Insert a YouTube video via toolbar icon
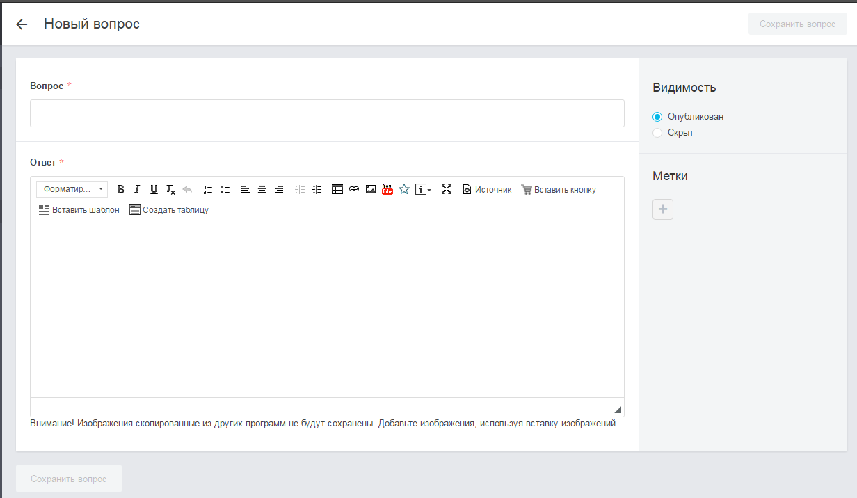This screenshot has width=857, height=498. click(387, 189)
